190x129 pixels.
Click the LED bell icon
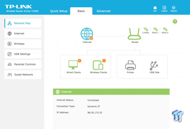[155, 8]
